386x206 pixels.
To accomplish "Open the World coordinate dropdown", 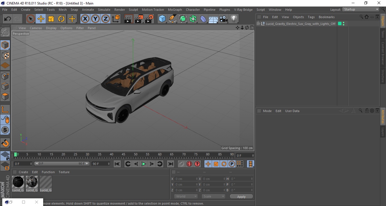I will point(186,196).
